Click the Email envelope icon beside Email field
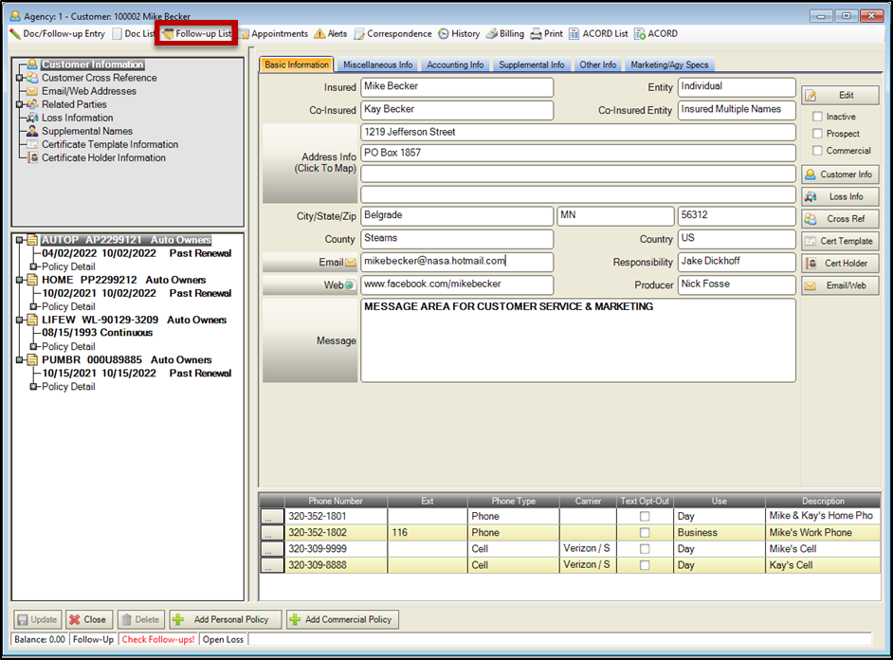893x660 pixels. [x=350, y=263]
